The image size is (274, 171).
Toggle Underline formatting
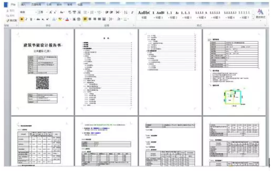pos(31,19)
